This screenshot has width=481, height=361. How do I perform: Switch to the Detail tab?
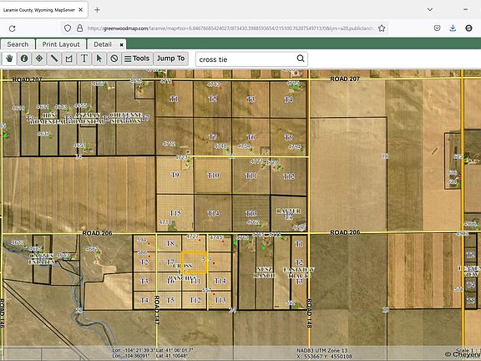(103, 44)
